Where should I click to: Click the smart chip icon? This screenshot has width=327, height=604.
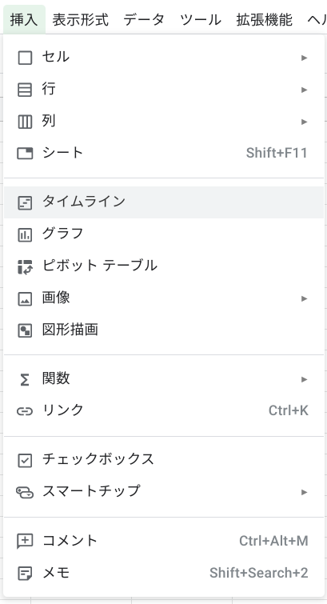pyautogui.click(x=25, y=492)
